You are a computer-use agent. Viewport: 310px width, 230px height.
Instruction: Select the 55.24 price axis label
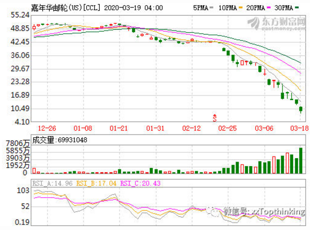(20, 15)
